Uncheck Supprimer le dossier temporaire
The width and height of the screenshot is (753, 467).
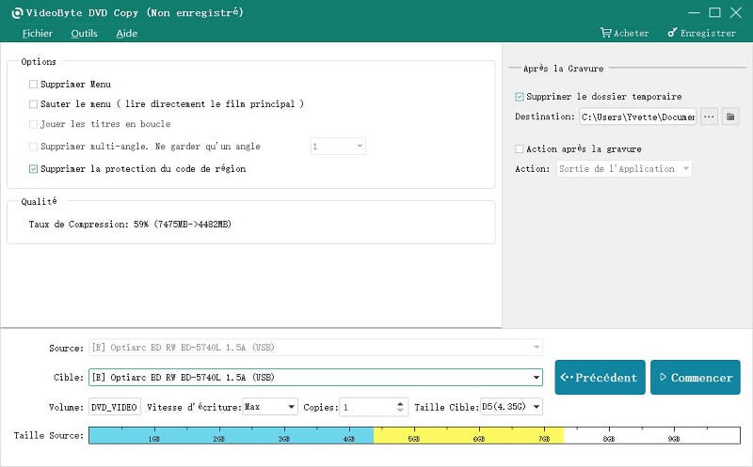(x=520, y=97)
